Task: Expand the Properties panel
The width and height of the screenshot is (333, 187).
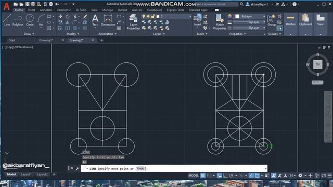Action: coord(237,34)
